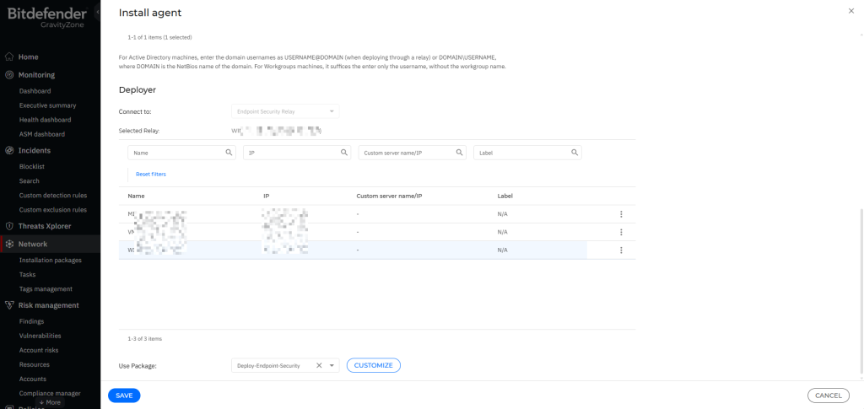Click the Network section icon
This screenshot has width=864, height=409.
pyautogui.click(x=9, y=244)
